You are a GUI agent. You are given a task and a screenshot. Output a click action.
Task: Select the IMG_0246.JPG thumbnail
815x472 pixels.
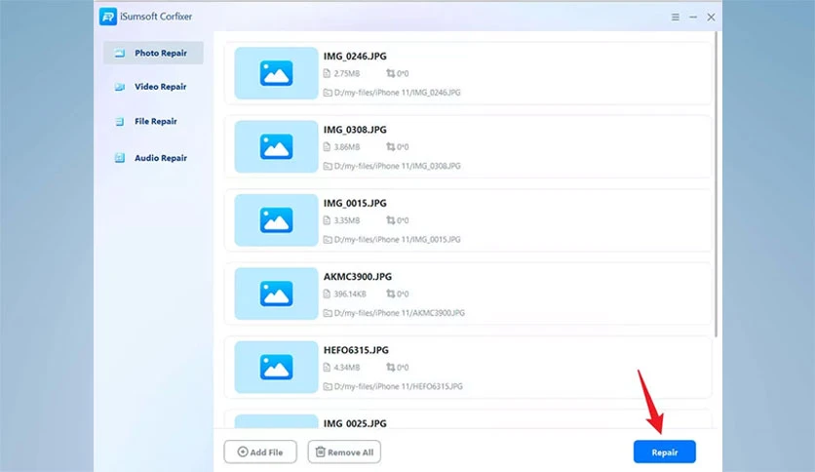[276, 73]
